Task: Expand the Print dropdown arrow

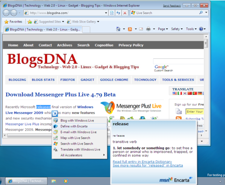Action: coord(154,29)
